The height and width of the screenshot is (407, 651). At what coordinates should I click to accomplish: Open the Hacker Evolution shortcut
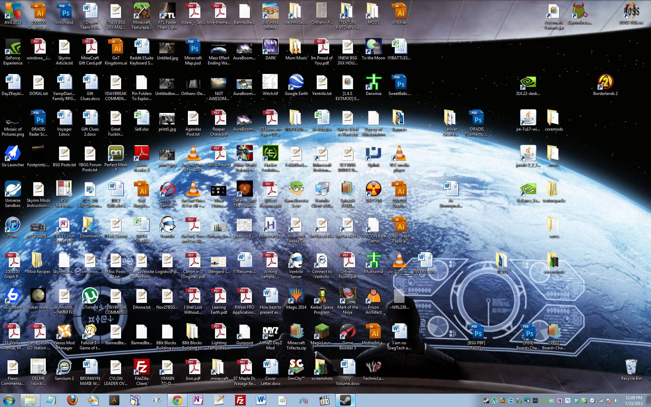click(x=270, y=158)
